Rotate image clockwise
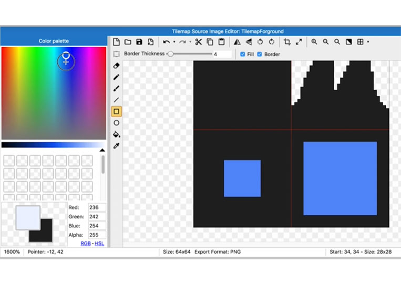Viewport: 401px width, 284px height. (x=272, y=42)
